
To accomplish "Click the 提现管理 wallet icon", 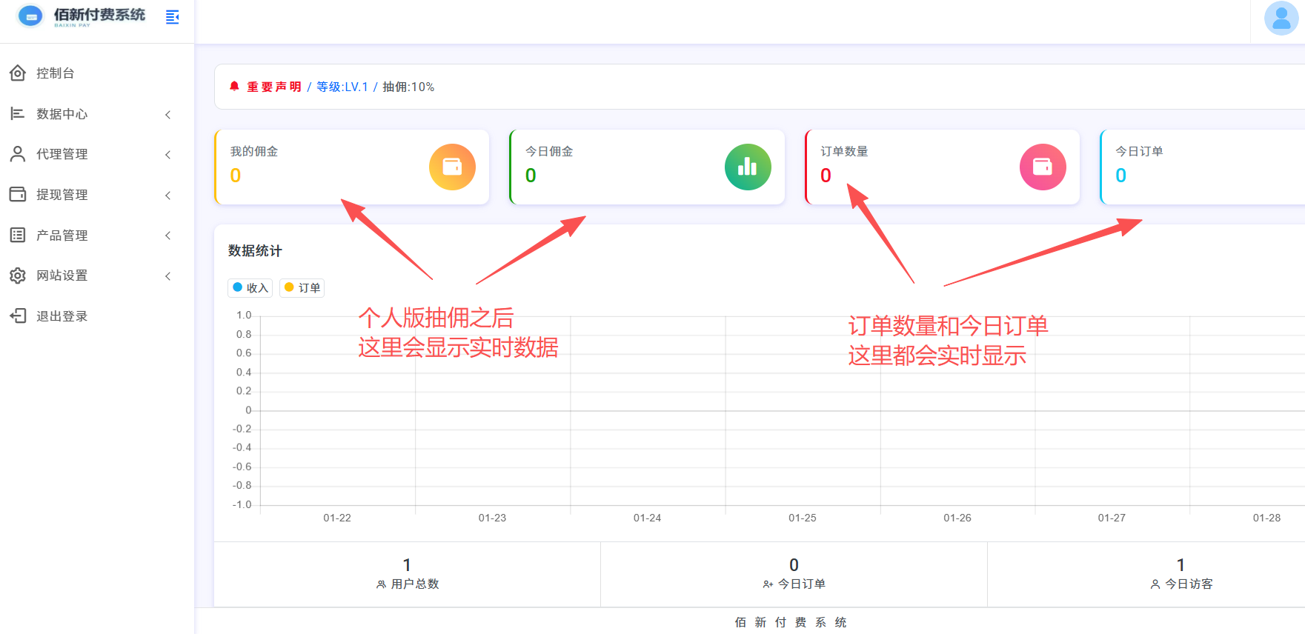I will [18, 194].
